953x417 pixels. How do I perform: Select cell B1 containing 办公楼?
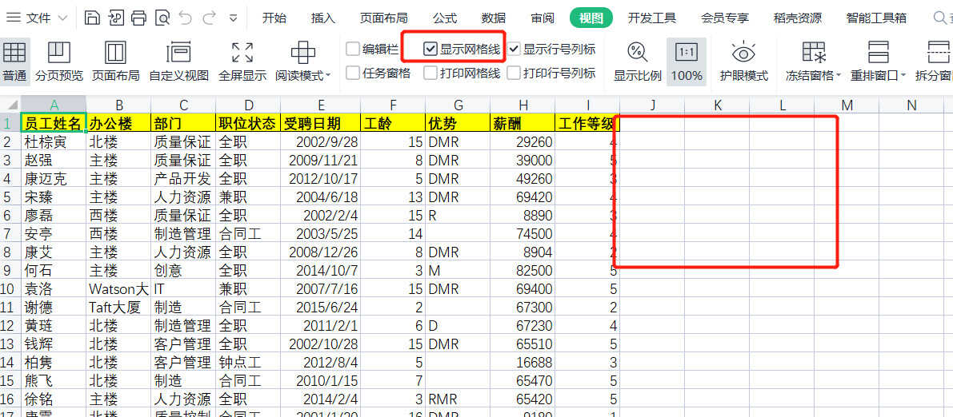tap(118, 123)
